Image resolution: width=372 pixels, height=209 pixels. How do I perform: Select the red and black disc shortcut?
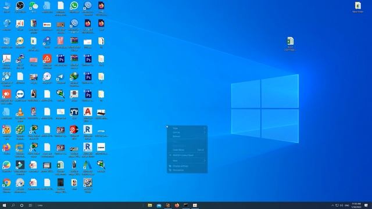[x=74, y=129]
